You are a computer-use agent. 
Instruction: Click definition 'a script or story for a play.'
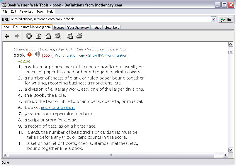point(51,120)
